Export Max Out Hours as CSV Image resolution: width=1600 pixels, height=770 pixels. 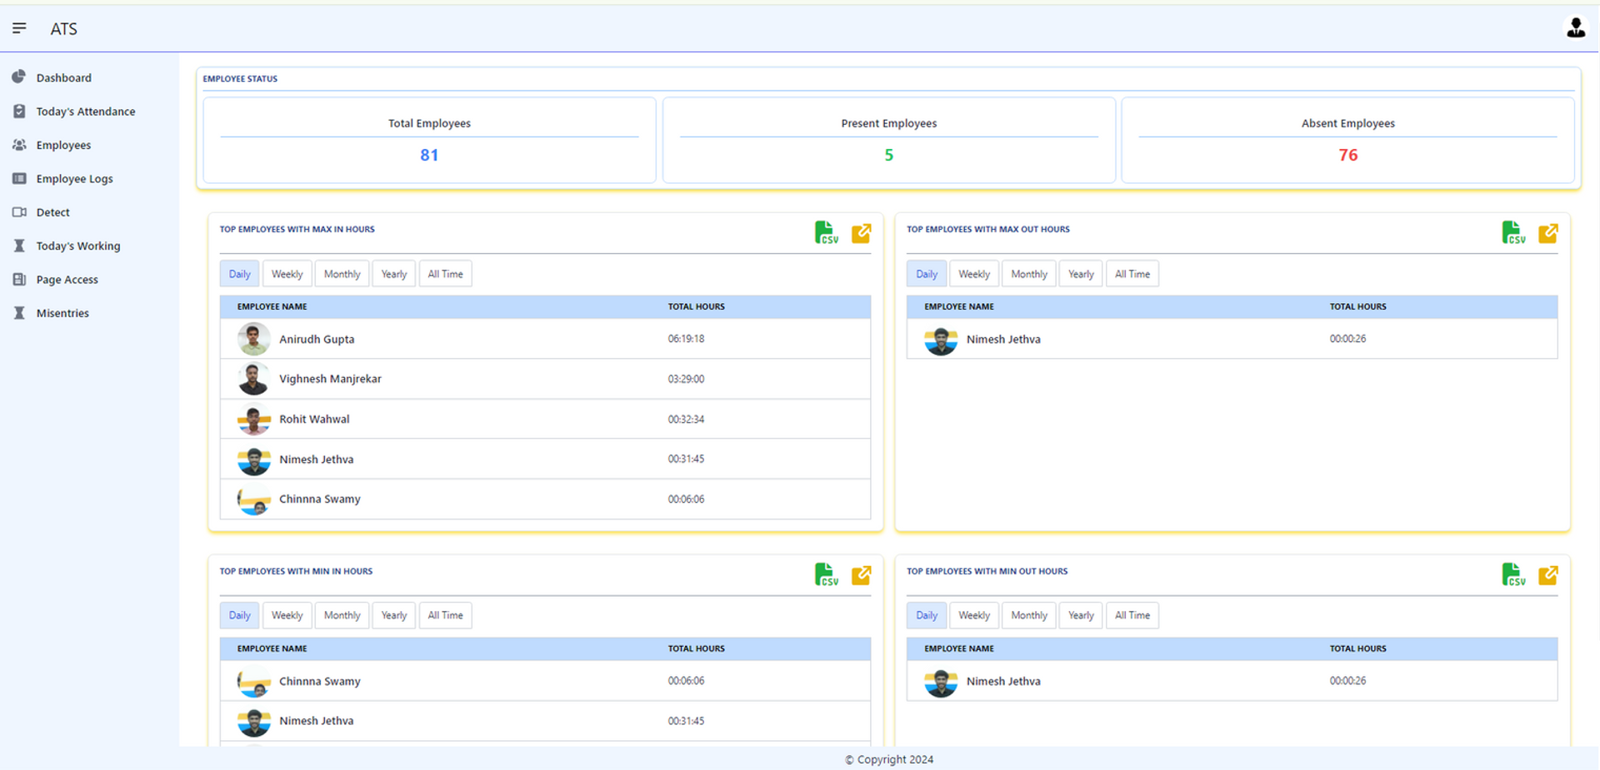tap(1512, 233)
